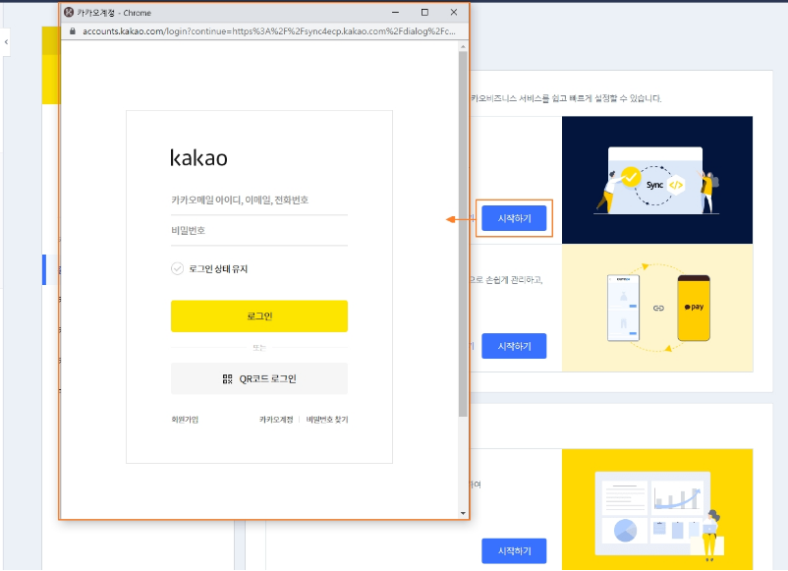Focus the 비밀번호 password field

[x=259, y=231]
